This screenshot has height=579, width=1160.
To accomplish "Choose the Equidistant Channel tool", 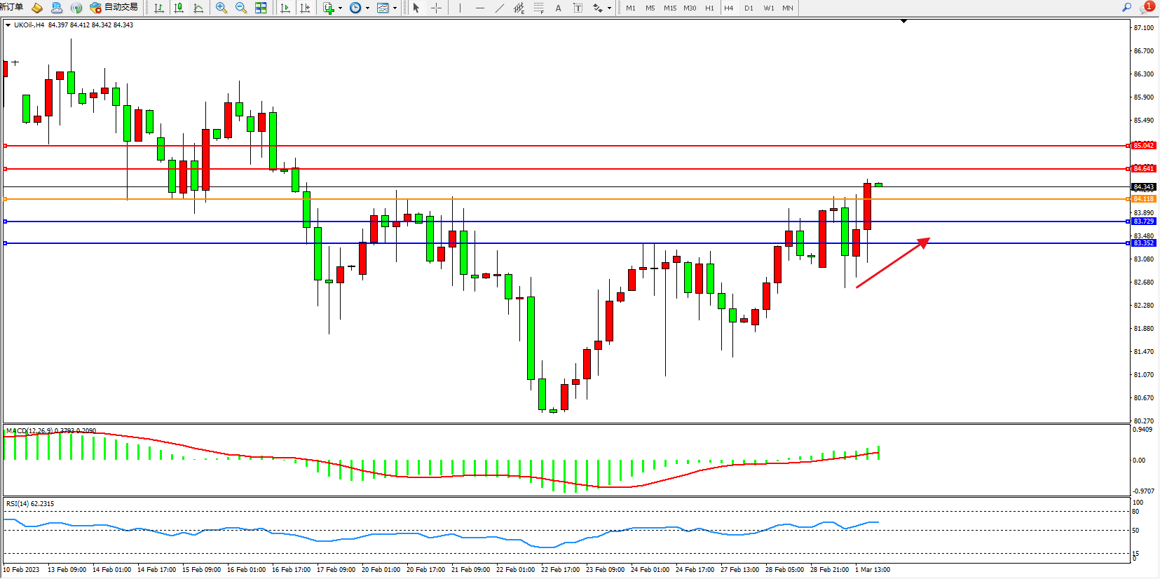I will [519, 8].
